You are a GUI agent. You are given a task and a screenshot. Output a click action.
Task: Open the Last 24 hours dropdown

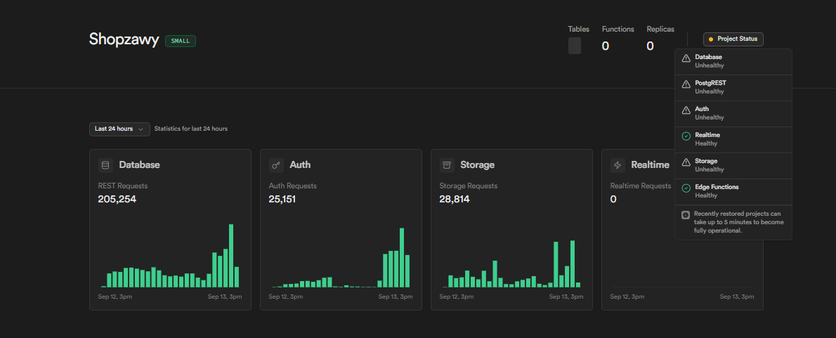coord(119,129)
